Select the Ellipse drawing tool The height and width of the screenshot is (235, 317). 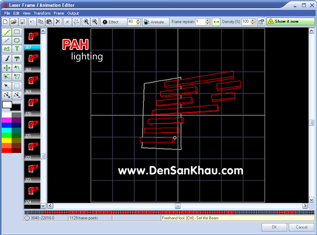[17, 40]
